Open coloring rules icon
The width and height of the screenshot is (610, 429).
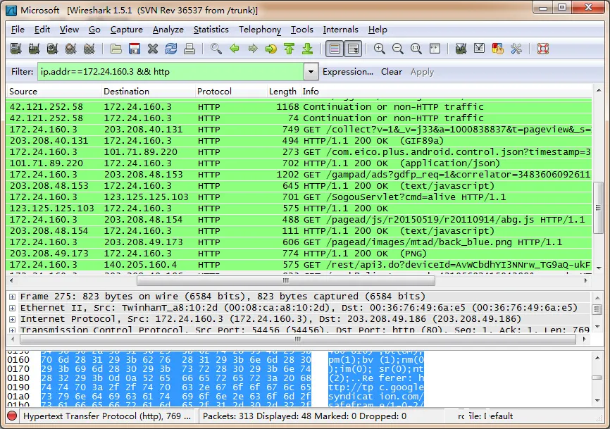tap(497, 49)
